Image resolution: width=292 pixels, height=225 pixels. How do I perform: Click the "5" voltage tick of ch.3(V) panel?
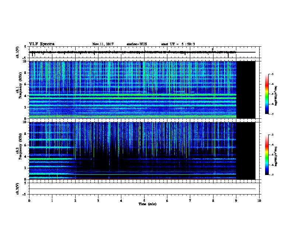[25, 183]
